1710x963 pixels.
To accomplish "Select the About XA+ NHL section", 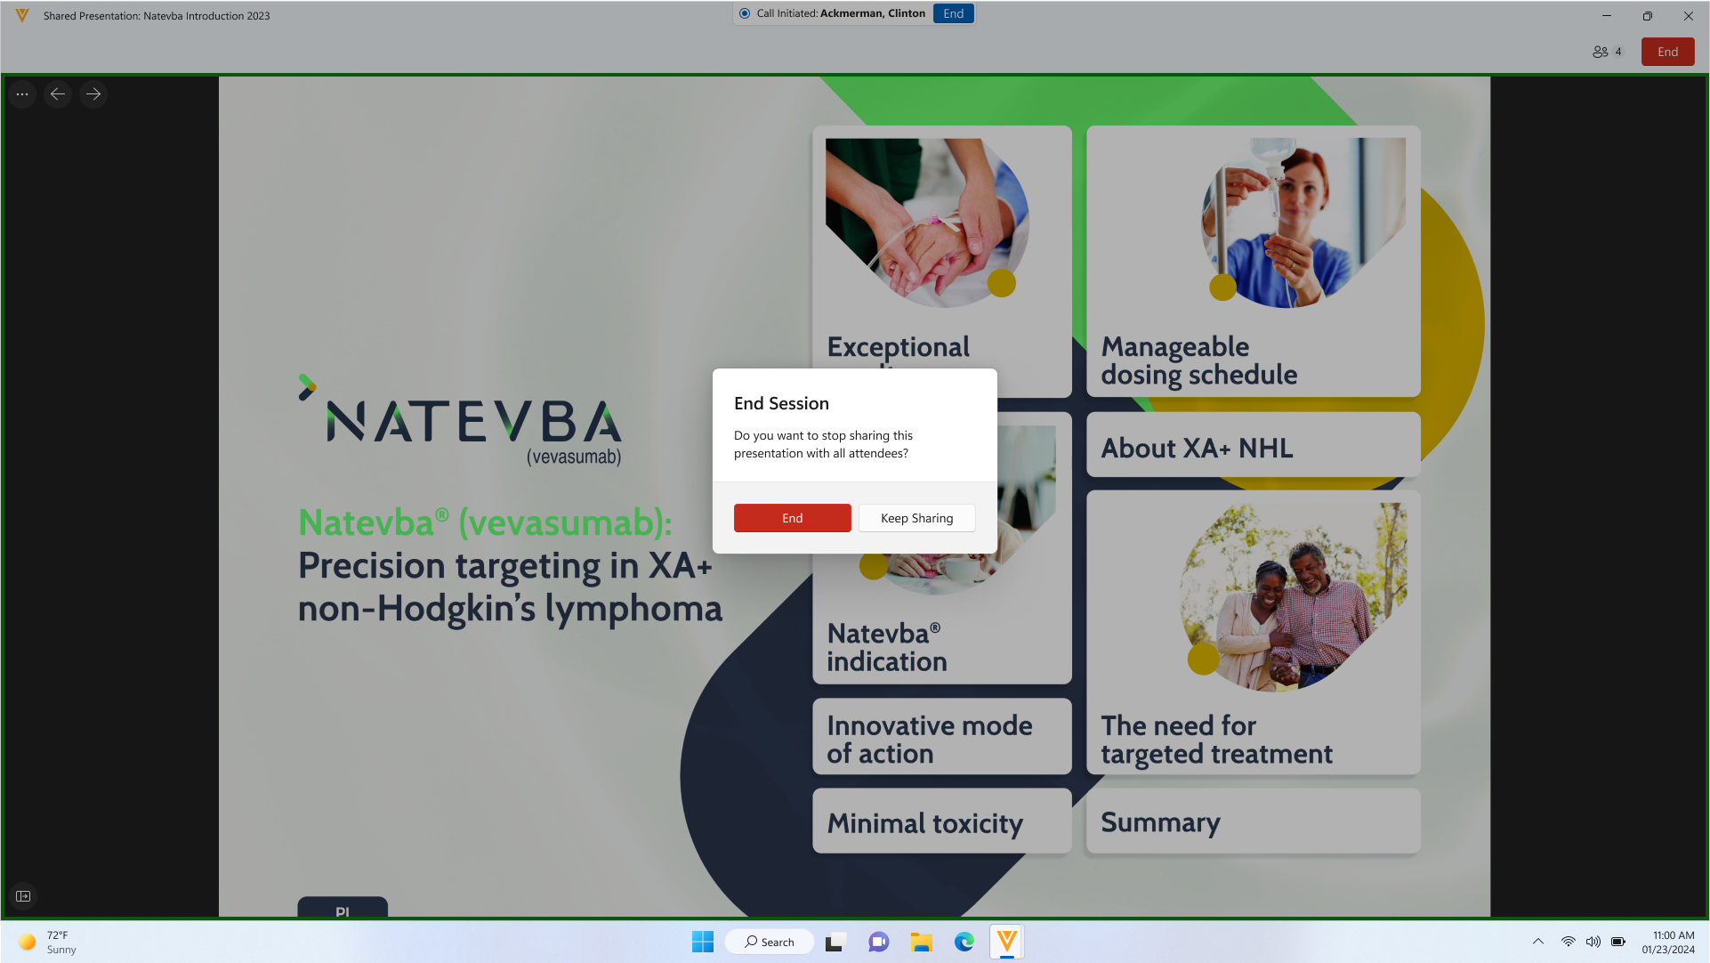I will (1252, 448).
